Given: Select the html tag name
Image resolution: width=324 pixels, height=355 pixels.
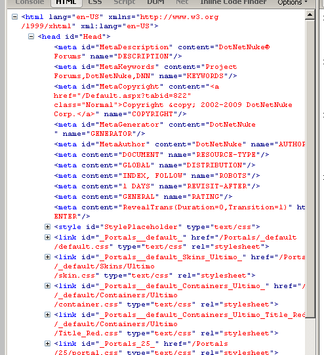Looking at the screenshot, I should click(x=34, y=17).
